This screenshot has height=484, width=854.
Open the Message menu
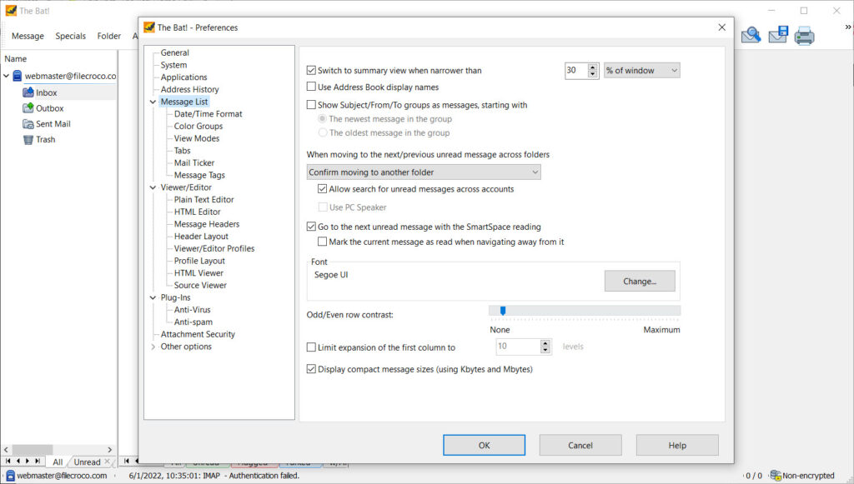[x=28, y=36]
